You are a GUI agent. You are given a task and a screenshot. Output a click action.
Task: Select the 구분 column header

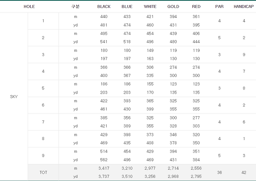75,7
